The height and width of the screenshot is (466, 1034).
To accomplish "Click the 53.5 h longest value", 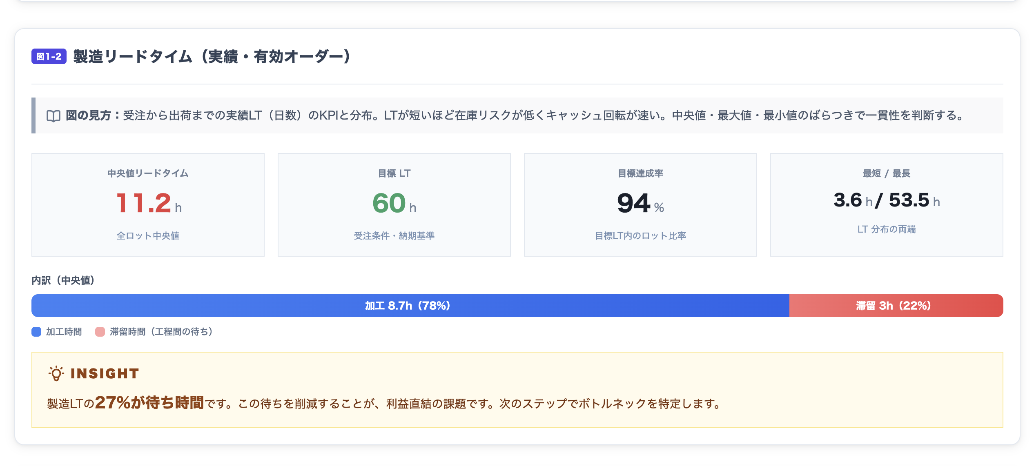I will click(914, 200).
